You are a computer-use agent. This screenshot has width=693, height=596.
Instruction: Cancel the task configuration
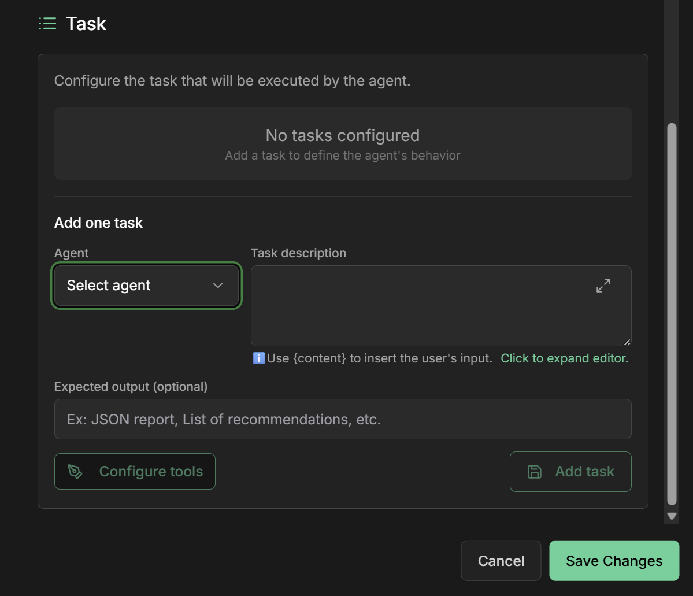click(x=501, y=560)
